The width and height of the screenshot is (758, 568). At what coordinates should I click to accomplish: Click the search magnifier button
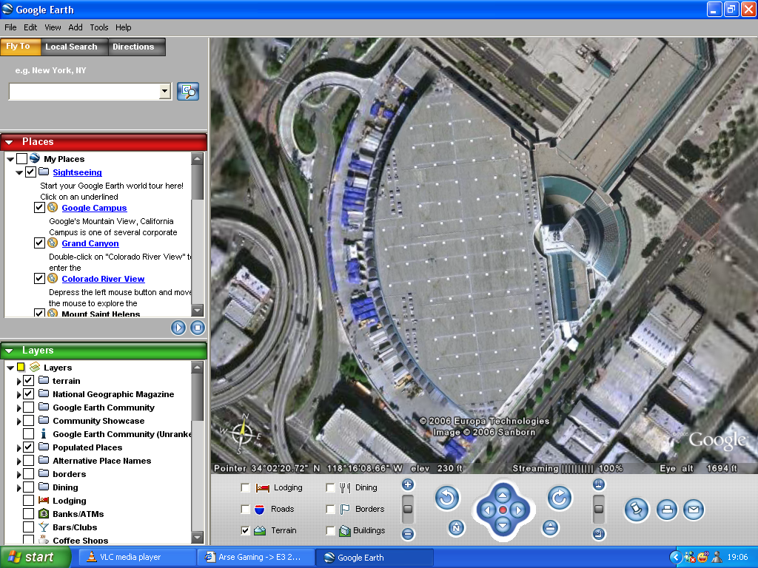[188, 92]
